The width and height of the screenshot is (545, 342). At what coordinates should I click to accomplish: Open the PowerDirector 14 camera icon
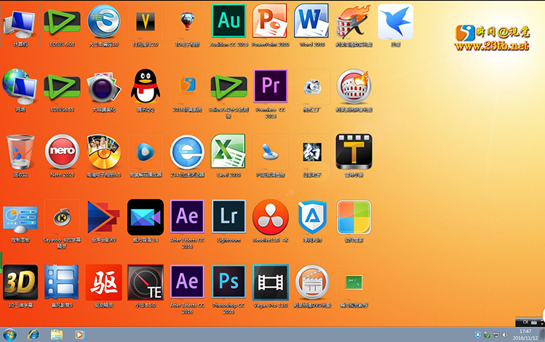[x=146, y=217]
